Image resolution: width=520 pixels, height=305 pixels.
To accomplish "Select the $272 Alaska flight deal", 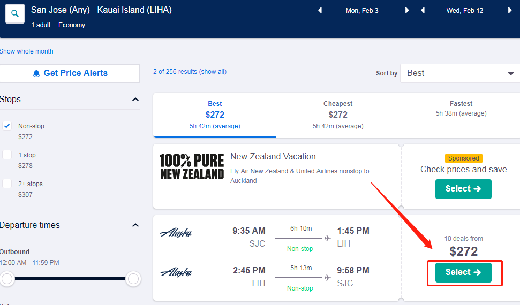I will (x=463, y=272).
